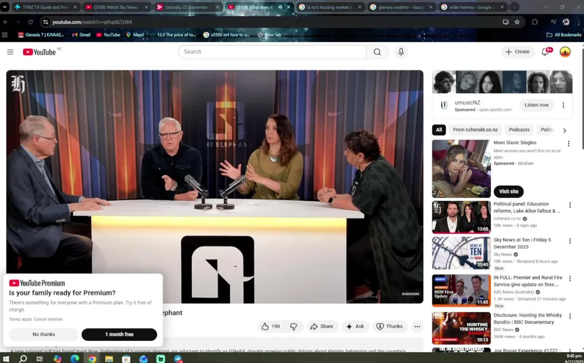This screenshot has width=584, height=363.
Task: Open options for IN FULL Premier video
Action: [x=569, y=279]
